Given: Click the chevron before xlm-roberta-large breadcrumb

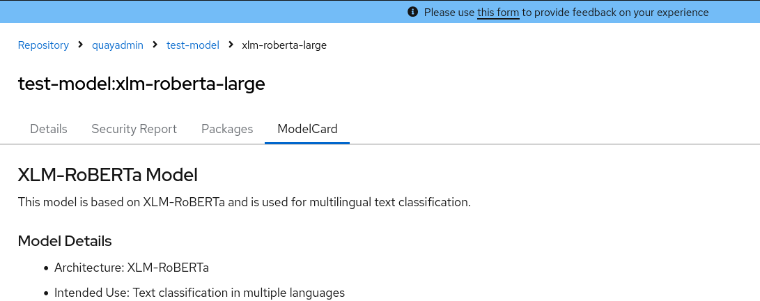Looking at the screenshot, I should click(231, 45).
